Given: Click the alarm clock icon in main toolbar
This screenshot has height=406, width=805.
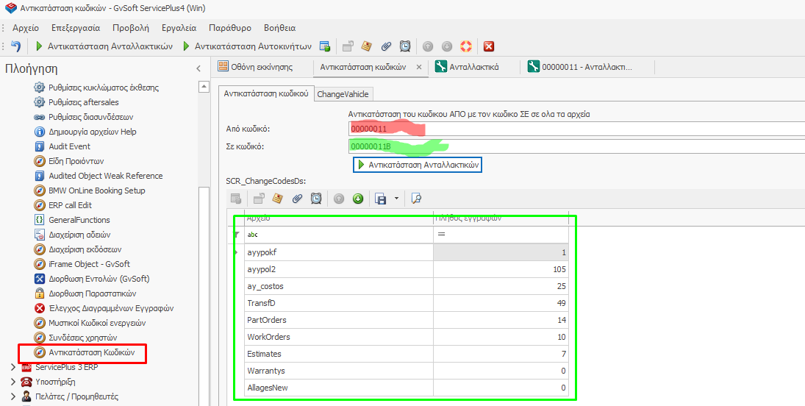Looking at the screenshot, I should 405,46.
